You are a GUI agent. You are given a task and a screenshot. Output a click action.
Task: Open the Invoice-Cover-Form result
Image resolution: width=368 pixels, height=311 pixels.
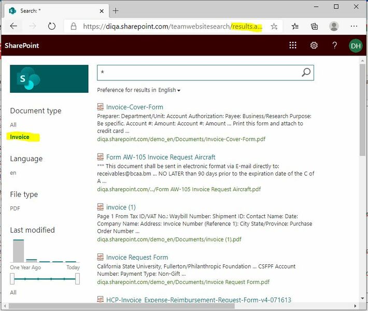[x=134, y=107]
